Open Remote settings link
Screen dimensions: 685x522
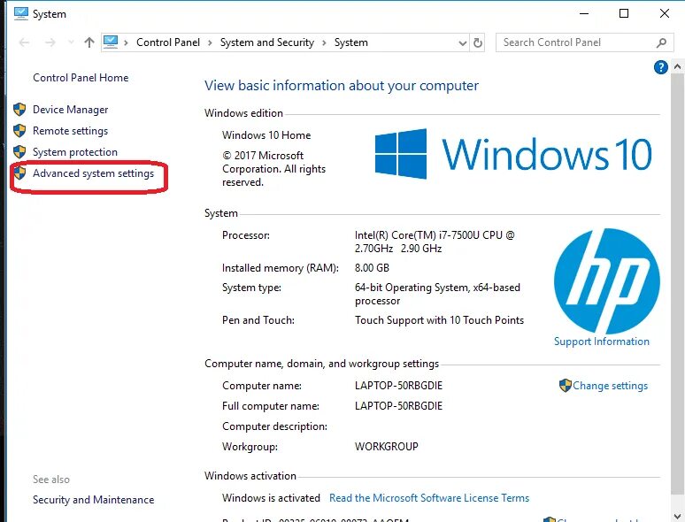(70, 131)
